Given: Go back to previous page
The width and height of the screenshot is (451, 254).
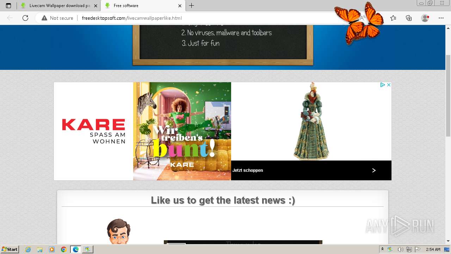Looking at the screenshot, I should coord(10,18).
